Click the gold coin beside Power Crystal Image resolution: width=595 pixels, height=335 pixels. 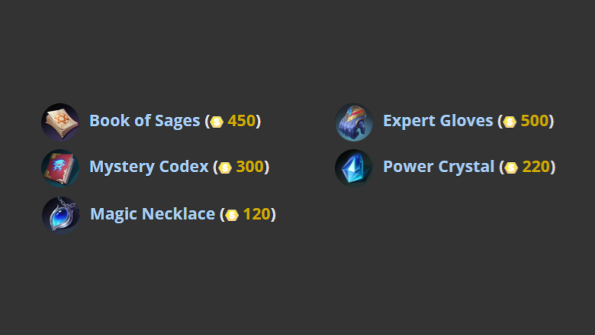[x=511, y=168]
